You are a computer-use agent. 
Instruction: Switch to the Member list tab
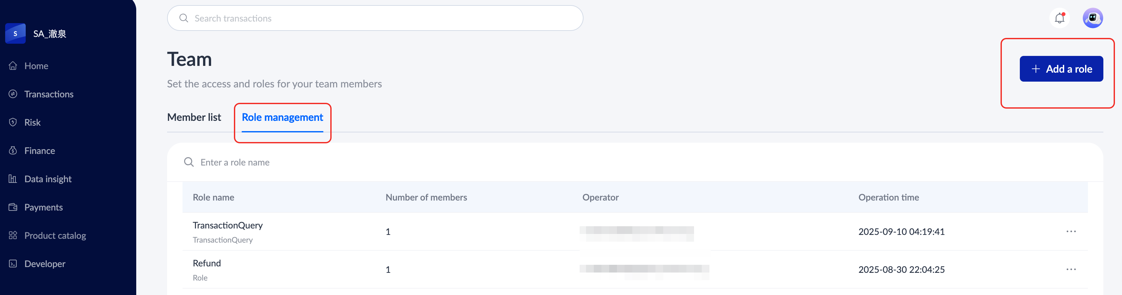(194, 117)
